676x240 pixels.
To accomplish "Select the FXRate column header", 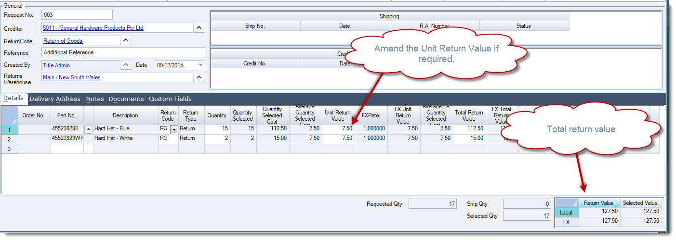I will coord(371,115).
